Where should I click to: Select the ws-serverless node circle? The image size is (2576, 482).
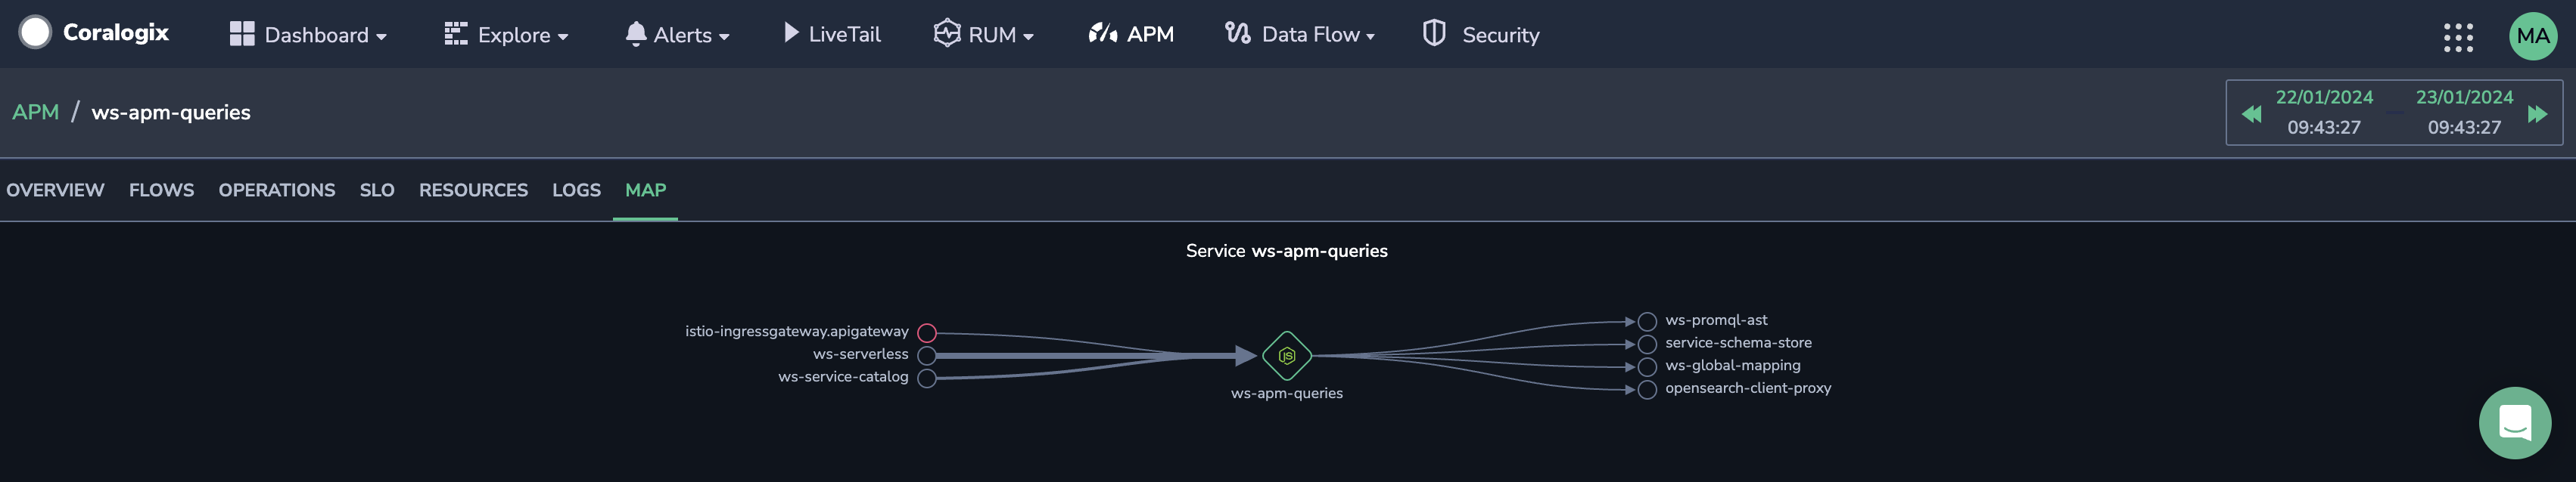click(x=927, y=355)
